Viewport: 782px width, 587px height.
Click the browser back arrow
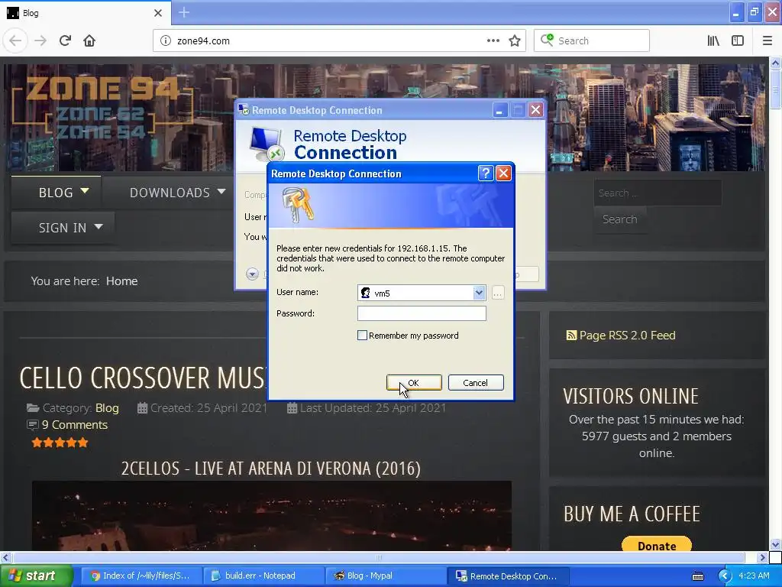tap(15, 41)
